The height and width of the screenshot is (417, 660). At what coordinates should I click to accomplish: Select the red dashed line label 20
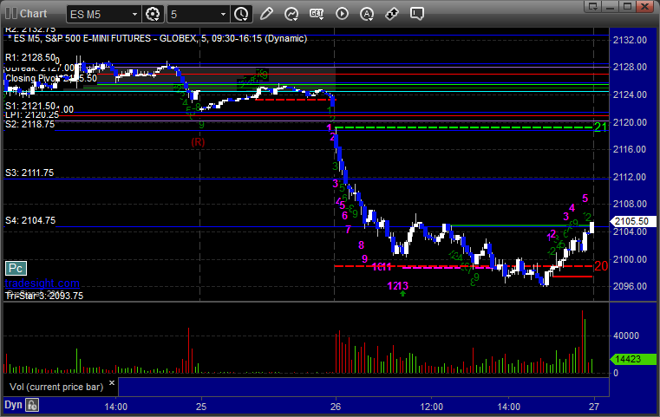[x=601, y=266]
